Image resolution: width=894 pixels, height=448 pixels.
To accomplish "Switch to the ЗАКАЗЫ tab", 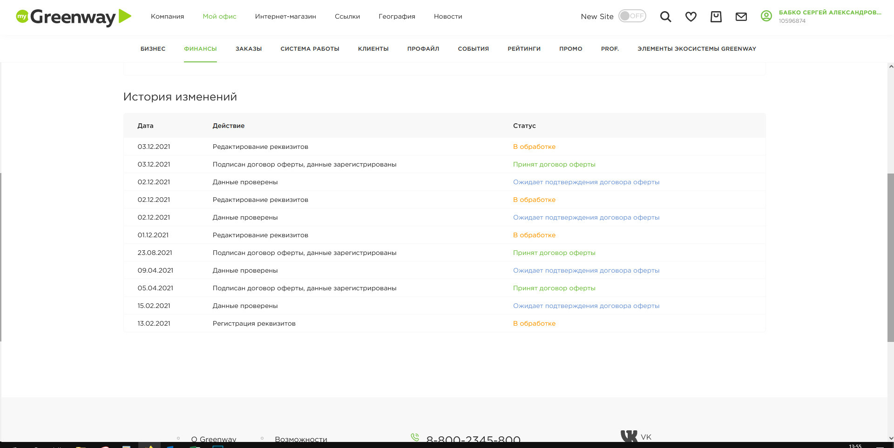I will tap(249, 49).
